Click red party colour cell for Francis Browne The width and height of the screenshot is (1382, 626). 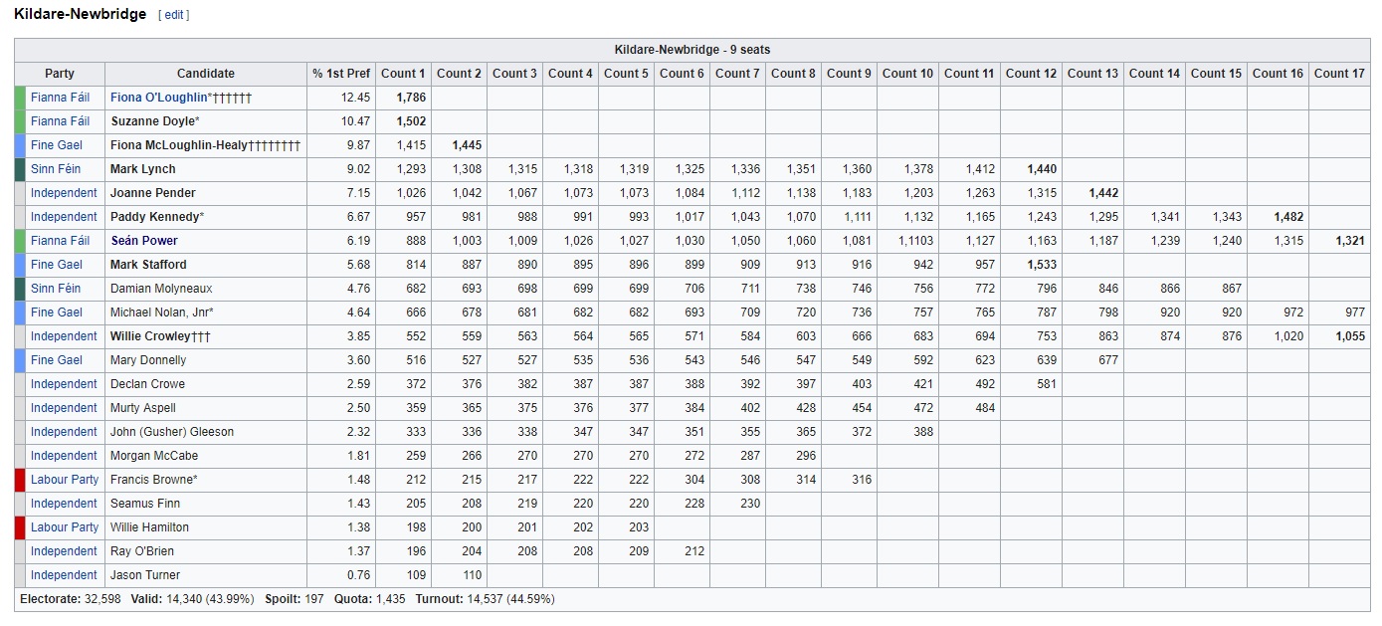(20, 480)
